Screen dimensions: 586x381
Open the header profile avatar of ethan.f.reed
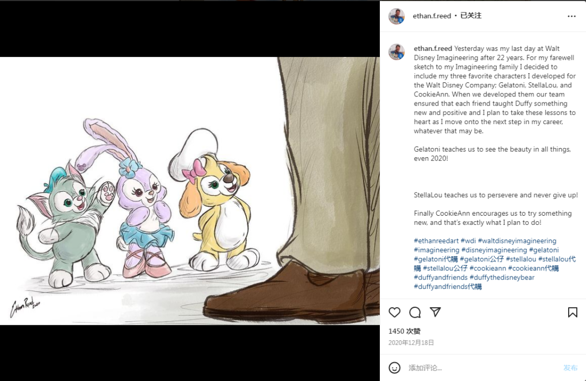[397, 16]
